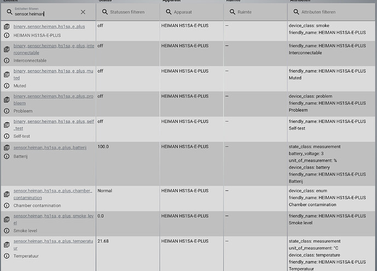Click the Statussen filteren search icon
The image size is (377, 271).
pyautogui.click(x=105, y=12)
